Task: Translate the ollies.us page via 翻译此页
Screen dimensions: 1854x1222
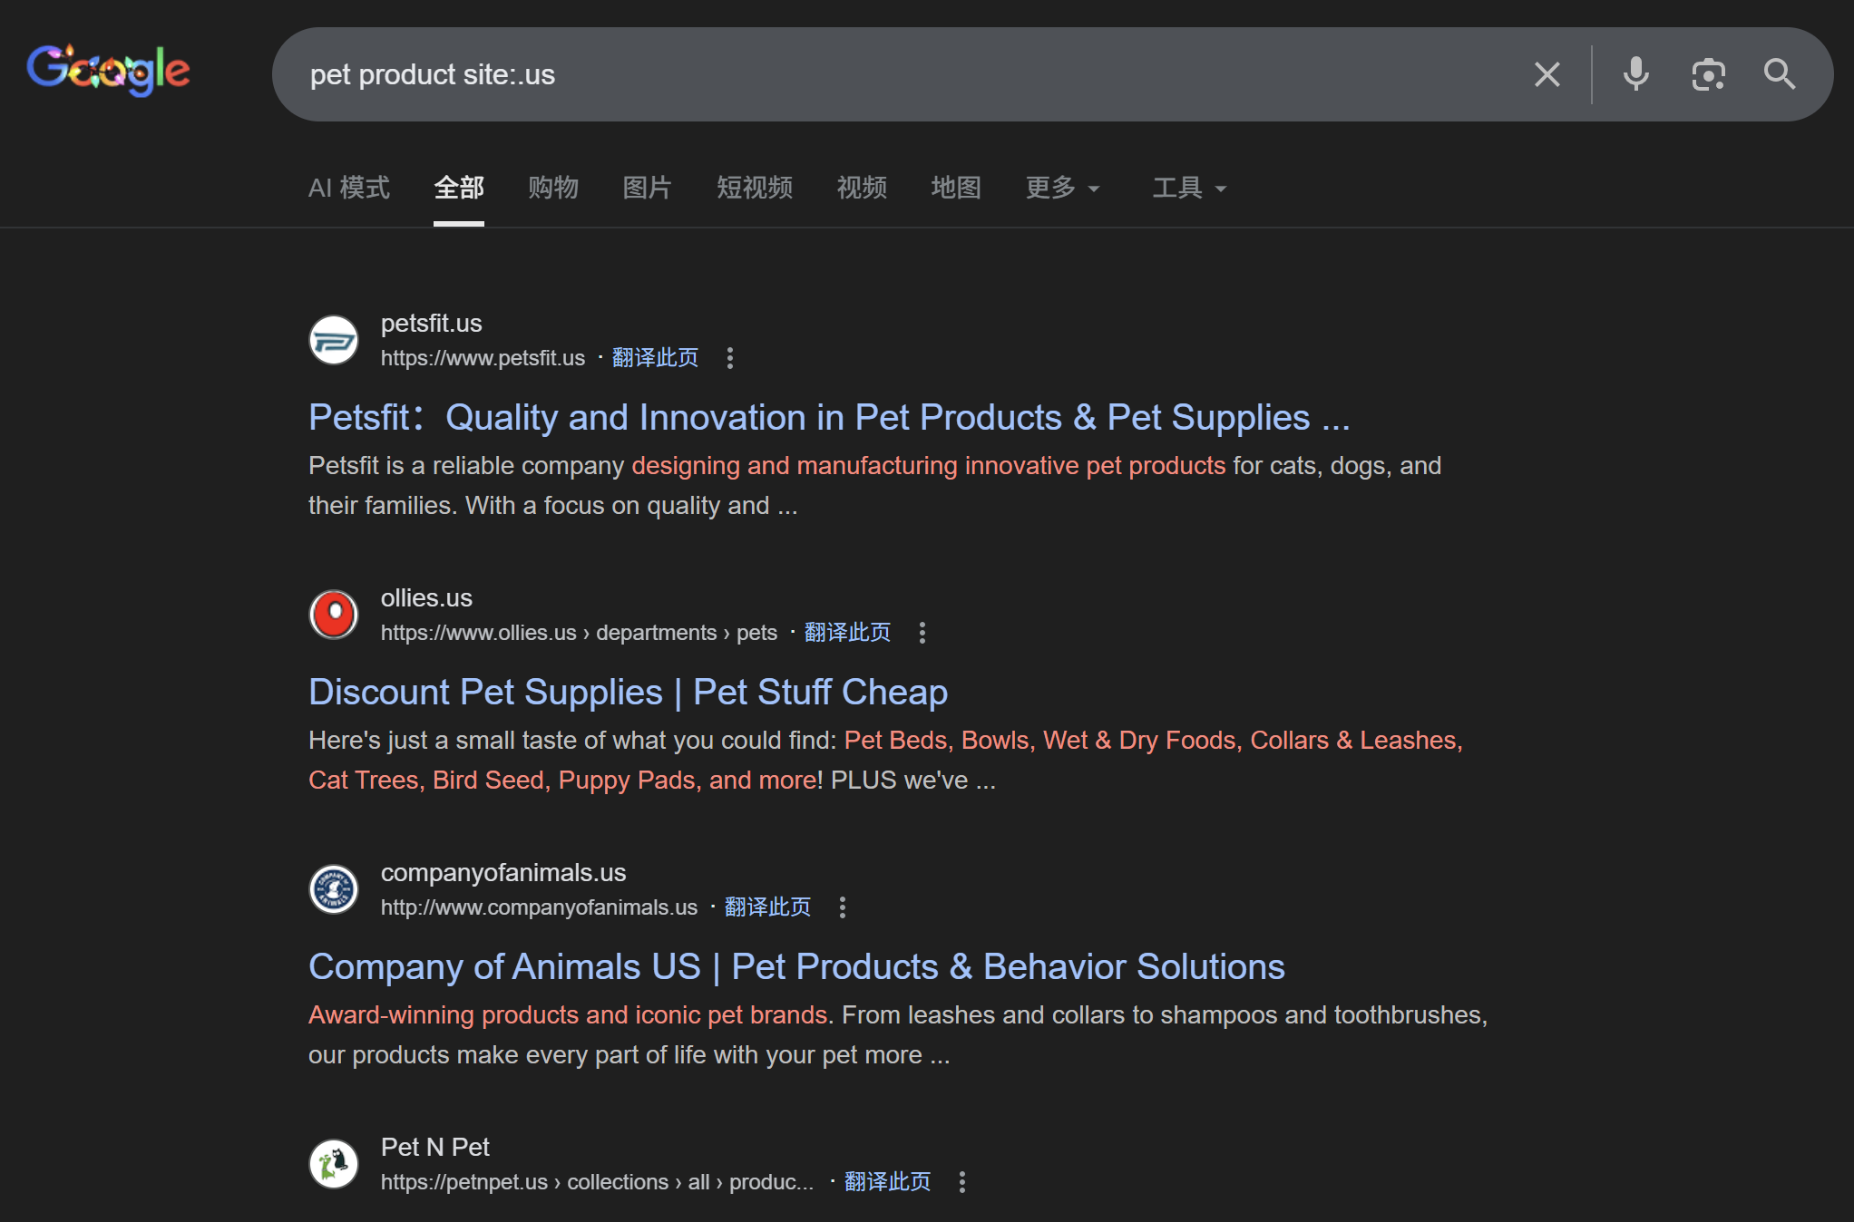Action: tap(848, 633)
